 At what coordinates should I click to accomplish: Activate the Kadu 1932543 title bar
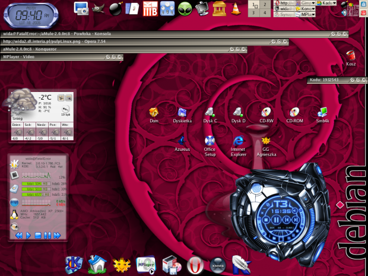pyautogui.click(x=337, y=80)
